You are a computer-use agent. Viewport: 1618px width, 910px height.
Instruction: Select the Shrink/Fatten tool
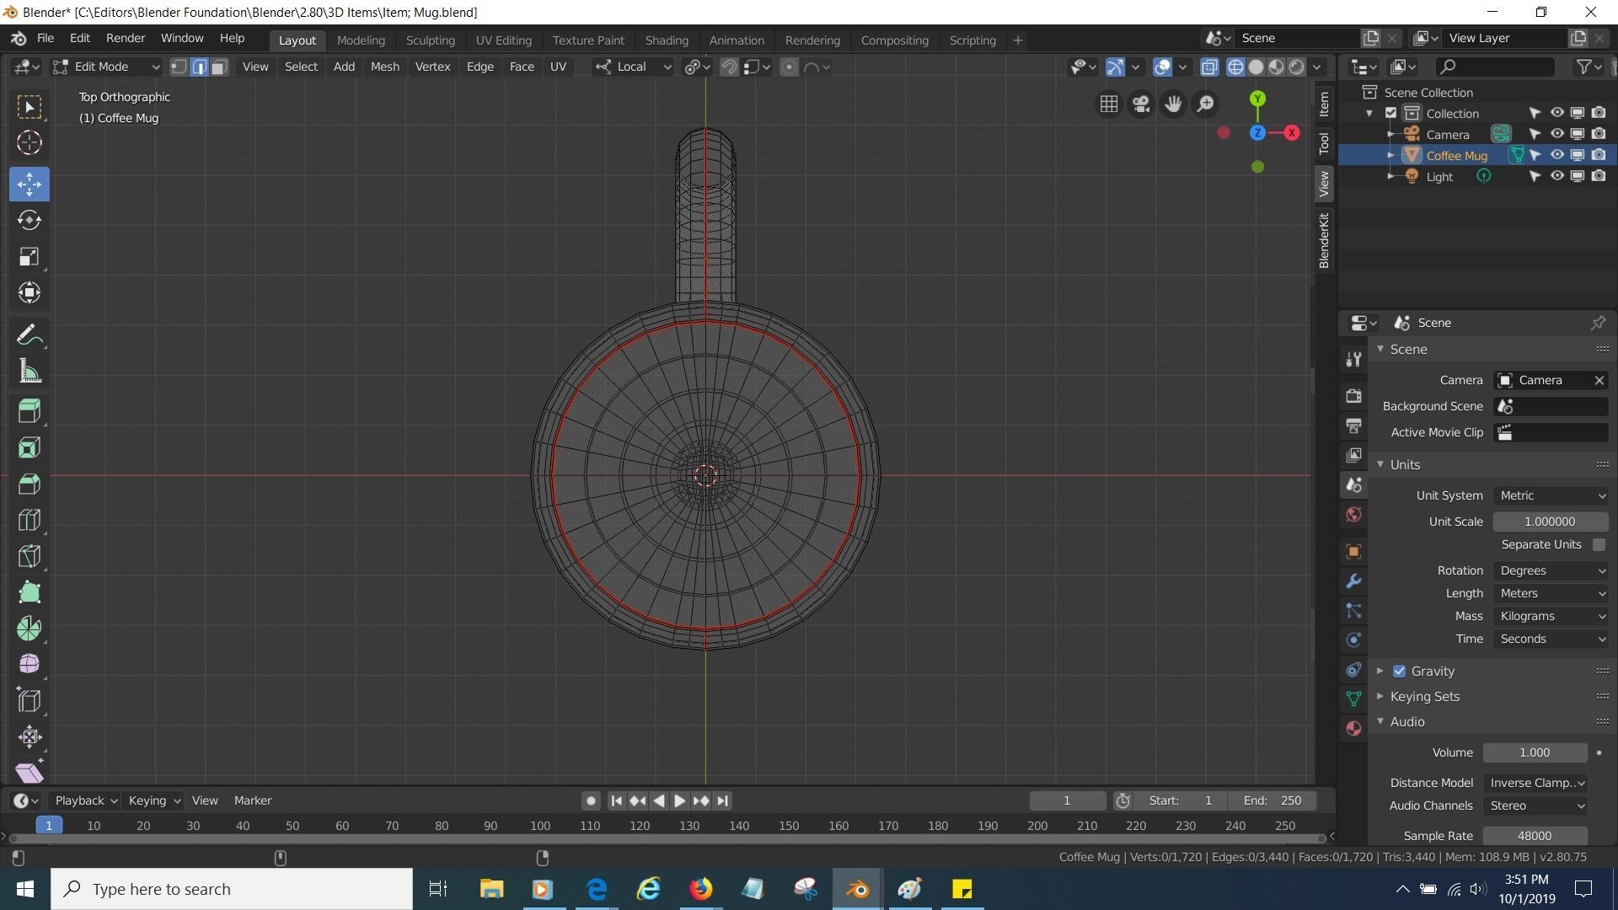pyautogui.click(x=29, y=737)
